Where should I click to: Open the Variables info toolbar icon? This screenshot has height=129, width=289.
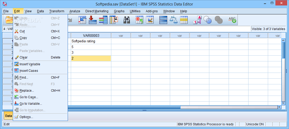[103, 20]
